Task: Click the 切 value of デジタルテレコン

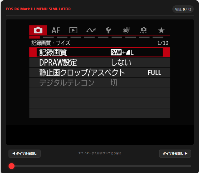Action: tap(114, 83)
